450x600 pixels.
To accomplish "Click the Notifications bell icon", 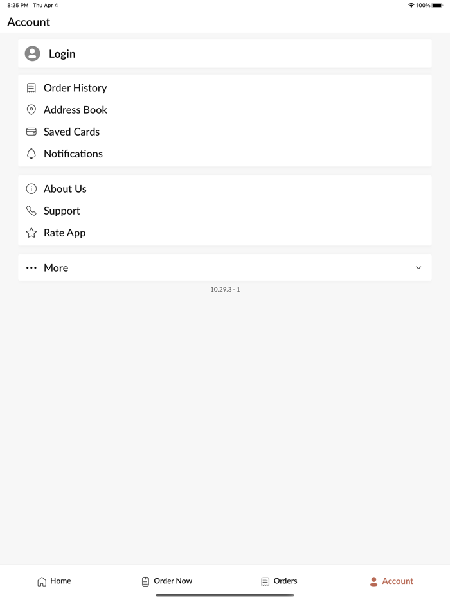I will pos(32,154).
